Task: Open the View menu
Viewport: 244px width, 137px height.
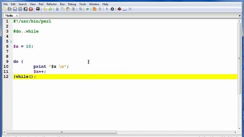Action: 33,4
